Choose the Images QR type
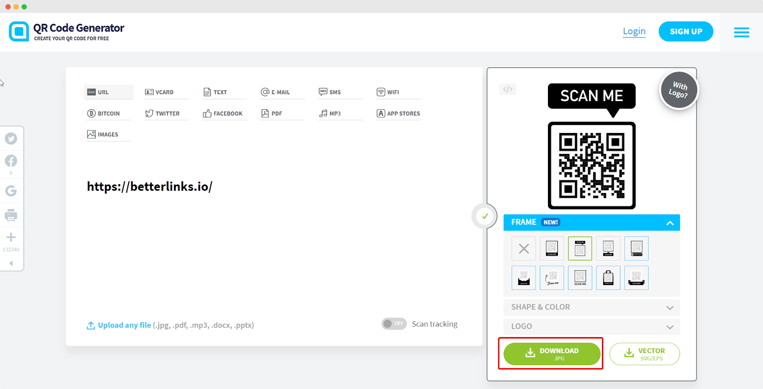 coord(108,134)
